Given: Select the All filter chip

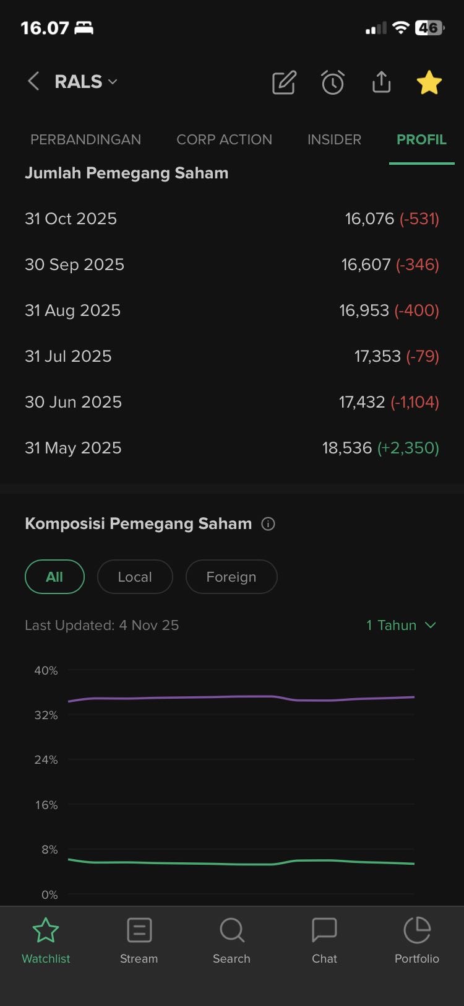Looking at the screenshot, I should [54, 577].
